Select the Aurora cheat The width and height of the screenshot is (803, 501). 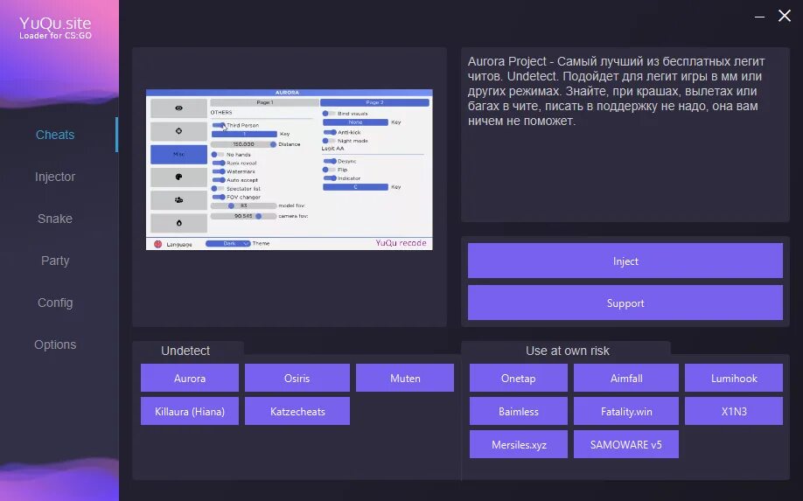tap(190, 379)
